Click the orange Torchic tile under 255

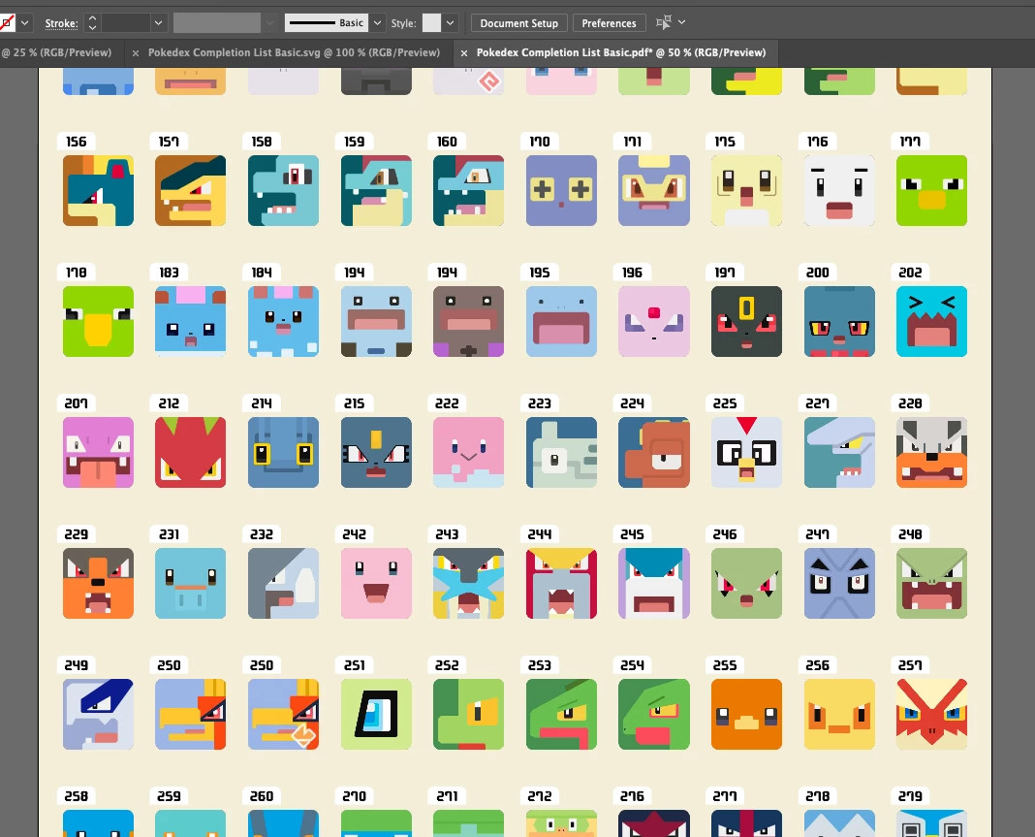[x=746, y=714]
